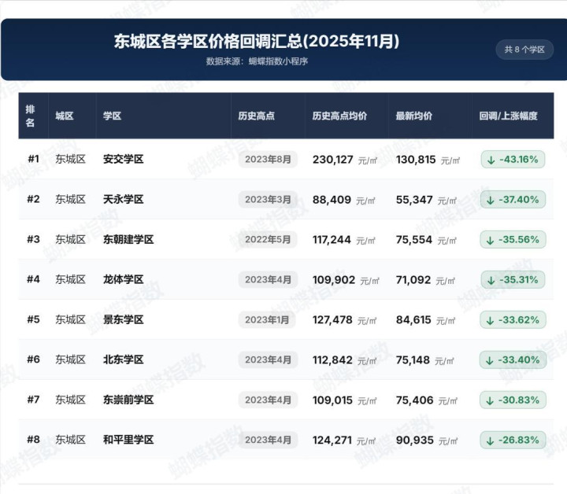Image resolution: width=567 pixels, height=494 pixels.
Task: Select the 东崇前学区 name cell
Action: coord(128,400)
